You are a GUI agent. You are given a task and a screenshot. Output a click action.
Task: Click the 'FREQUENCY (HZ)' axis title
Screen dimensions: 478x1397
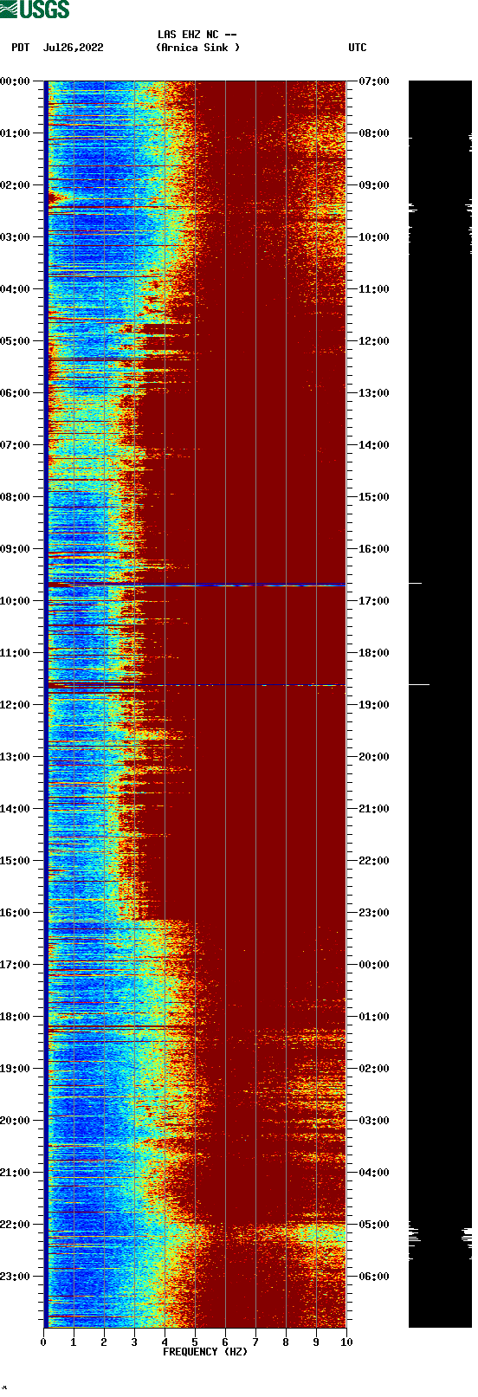click(x=205, y=1352)
